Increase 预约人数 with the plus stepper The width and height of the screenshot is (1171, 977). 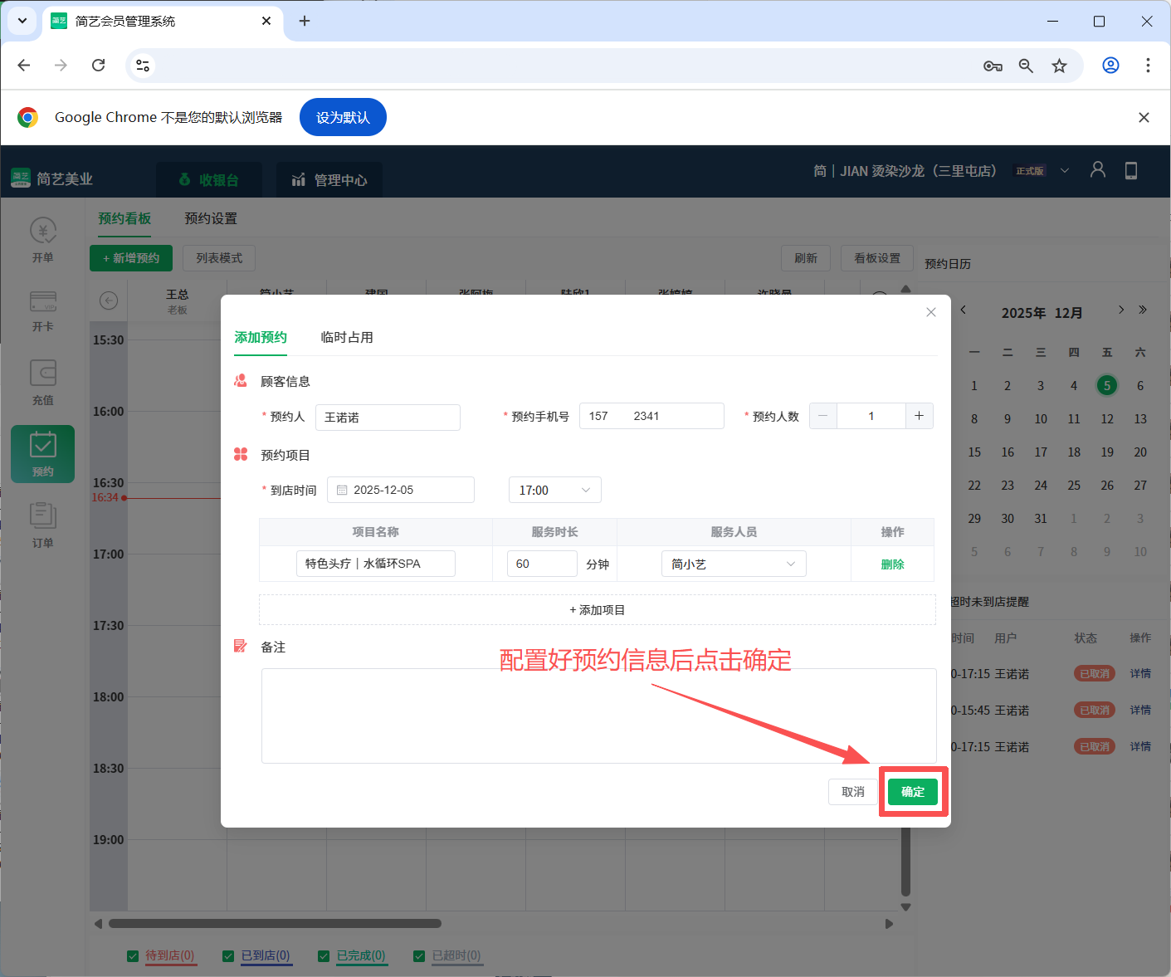point(919,416)
